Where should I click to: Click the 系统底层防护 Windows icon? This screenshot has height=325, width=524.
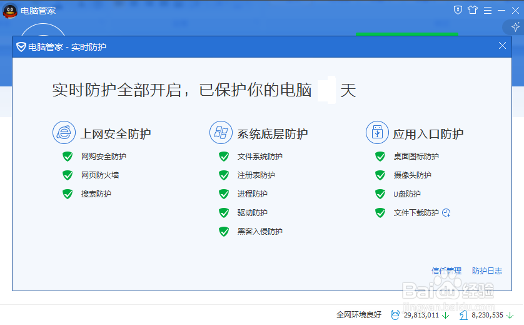tap(221, 133)
